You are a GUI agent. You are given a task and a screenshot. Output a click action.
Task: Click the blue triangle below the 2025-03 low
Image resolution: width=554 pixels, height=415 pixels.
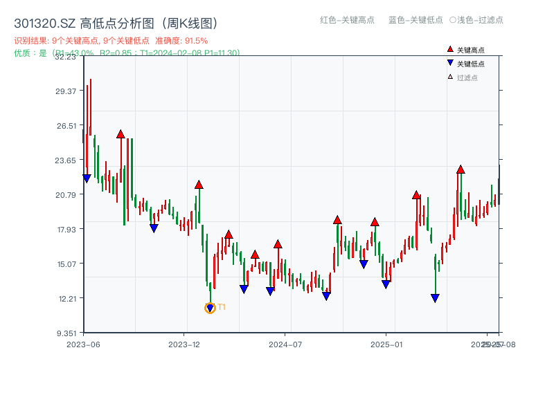coord(435,297)
